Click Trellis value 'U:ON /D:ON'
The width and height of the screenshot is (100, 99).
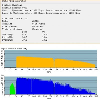pos(38,24)
